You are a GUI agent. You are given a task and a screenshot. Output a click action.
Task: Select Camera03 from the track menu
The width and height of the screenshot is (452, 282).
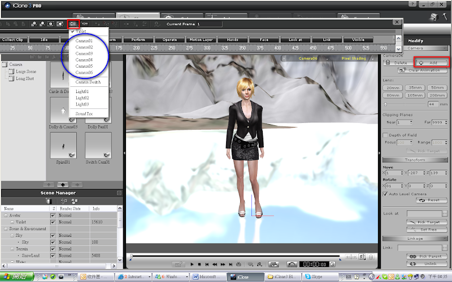click(x=84, y=54)
